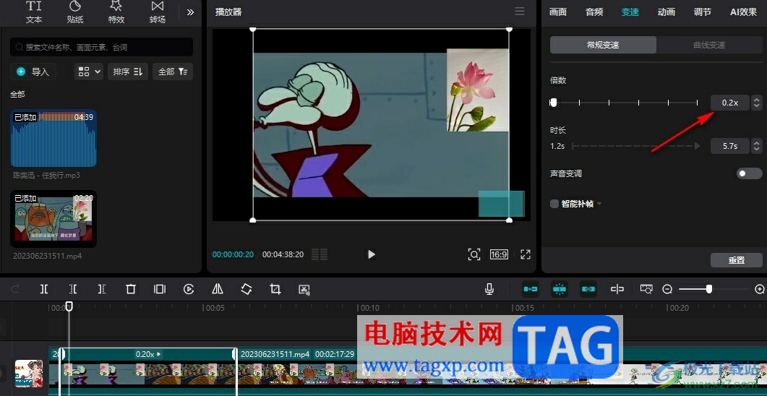Image resolution: width=767 pixels, height=396 pixels.
Task: Expand the 智能补帧 options arrow
Action: 599,204
